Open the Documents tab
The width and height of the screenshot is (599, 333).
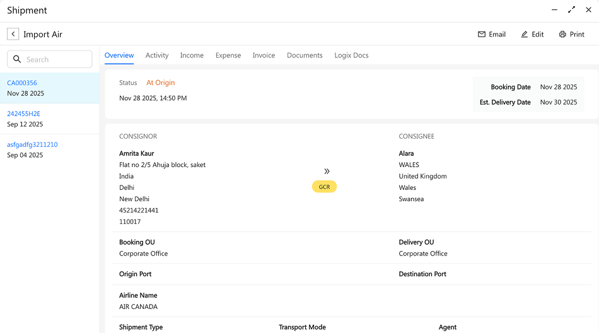[x=305, y=56]
